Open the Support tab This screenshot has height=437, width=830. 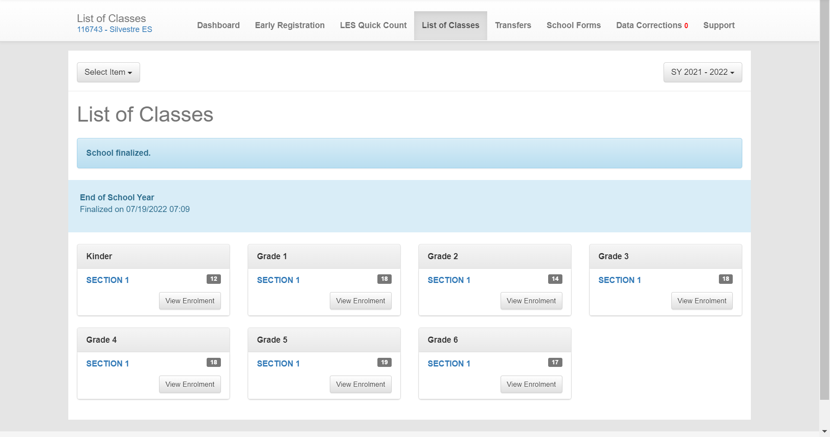[x=719, y=26]
